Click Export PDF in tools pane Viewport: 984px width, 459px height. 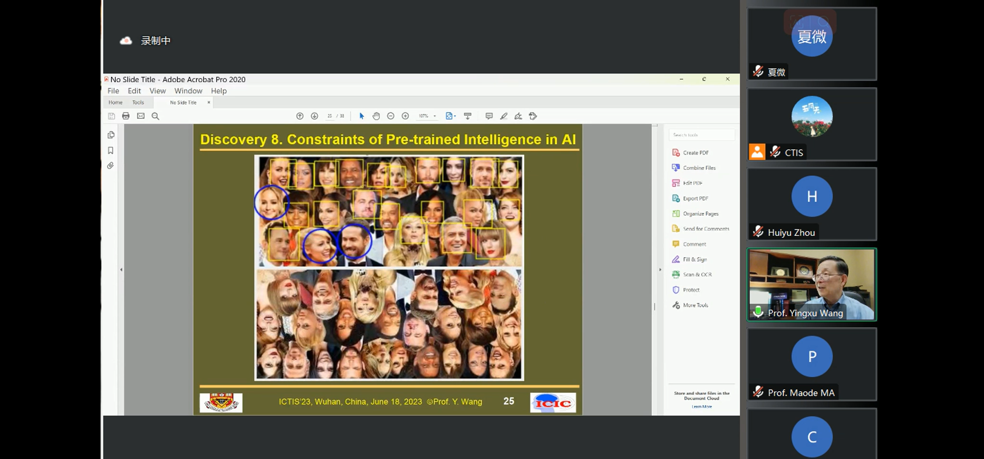pyautogui.click(x=695, y=198)
